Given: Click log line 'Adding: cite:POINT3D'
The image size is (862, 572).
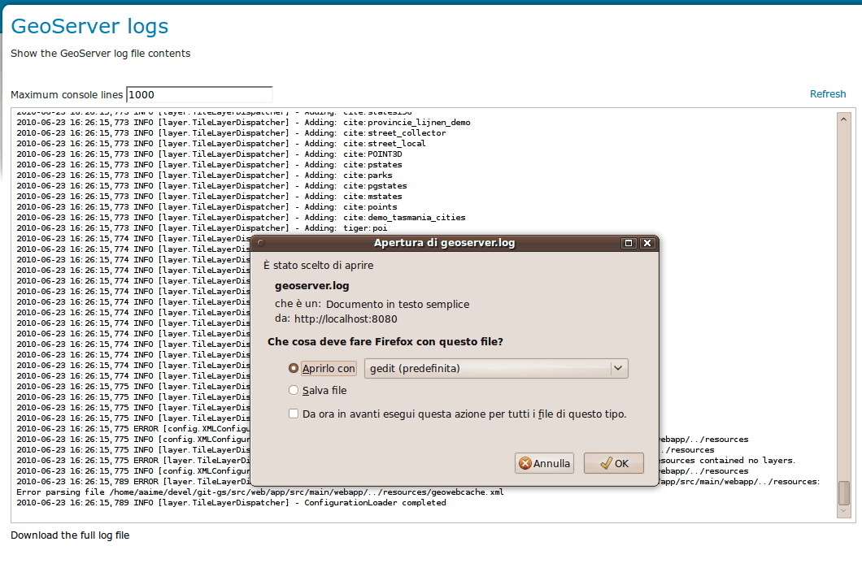Looking at the screenshot, I should pyautogui.click(x=209, y=154).
